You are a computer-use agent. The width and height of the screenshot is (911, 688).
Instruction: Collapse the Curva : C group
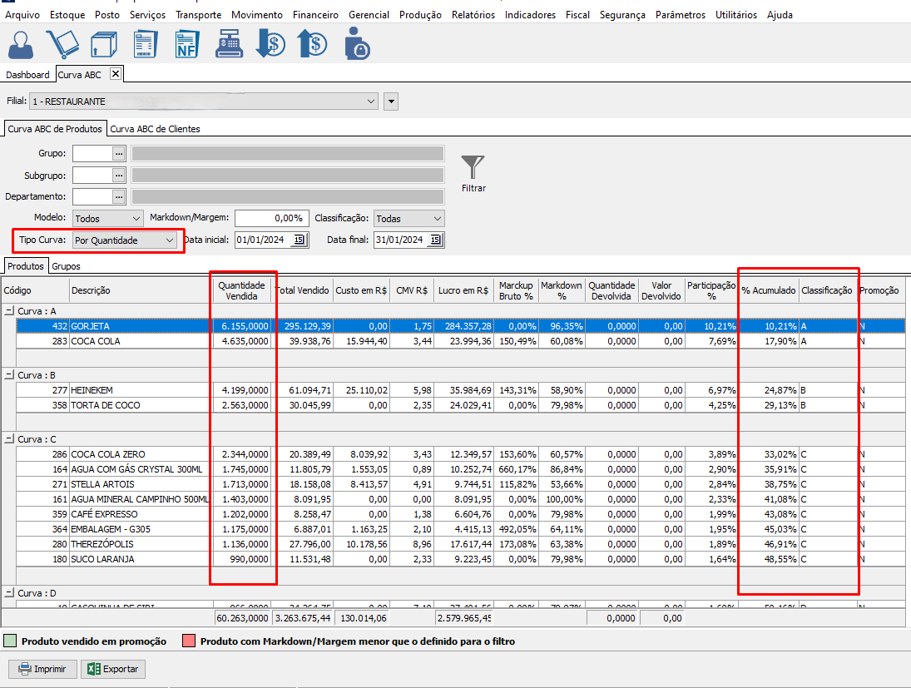tap(9, 438)
